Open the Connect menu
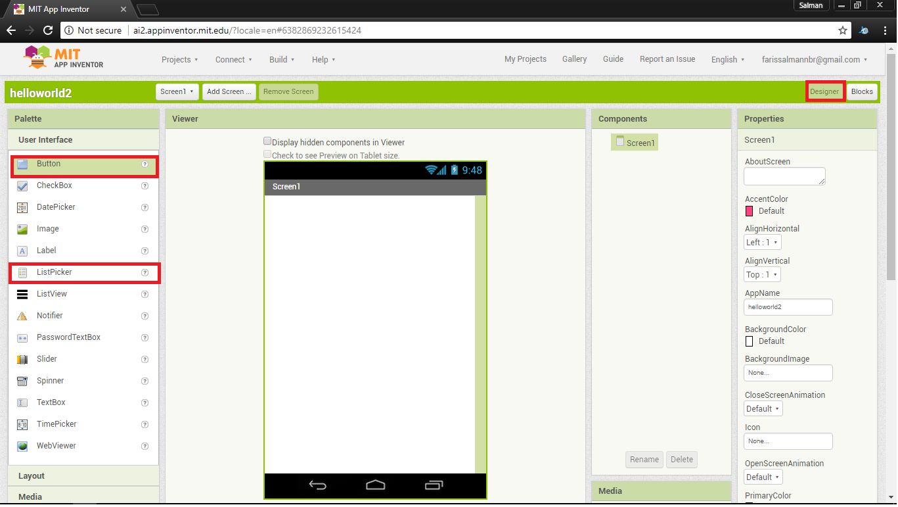The height and width of the screenshot is (507, 898). pyautogui.click(x=234, y=60)
